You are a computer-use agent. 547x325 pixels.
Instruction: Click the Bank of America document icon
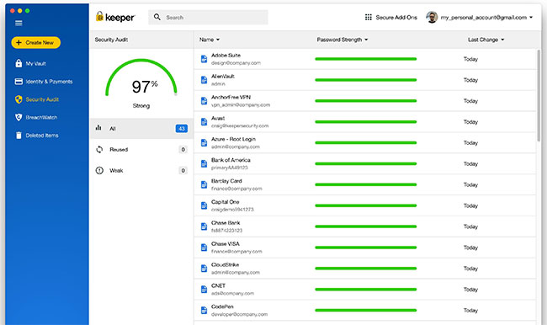(x=204, y=163)
